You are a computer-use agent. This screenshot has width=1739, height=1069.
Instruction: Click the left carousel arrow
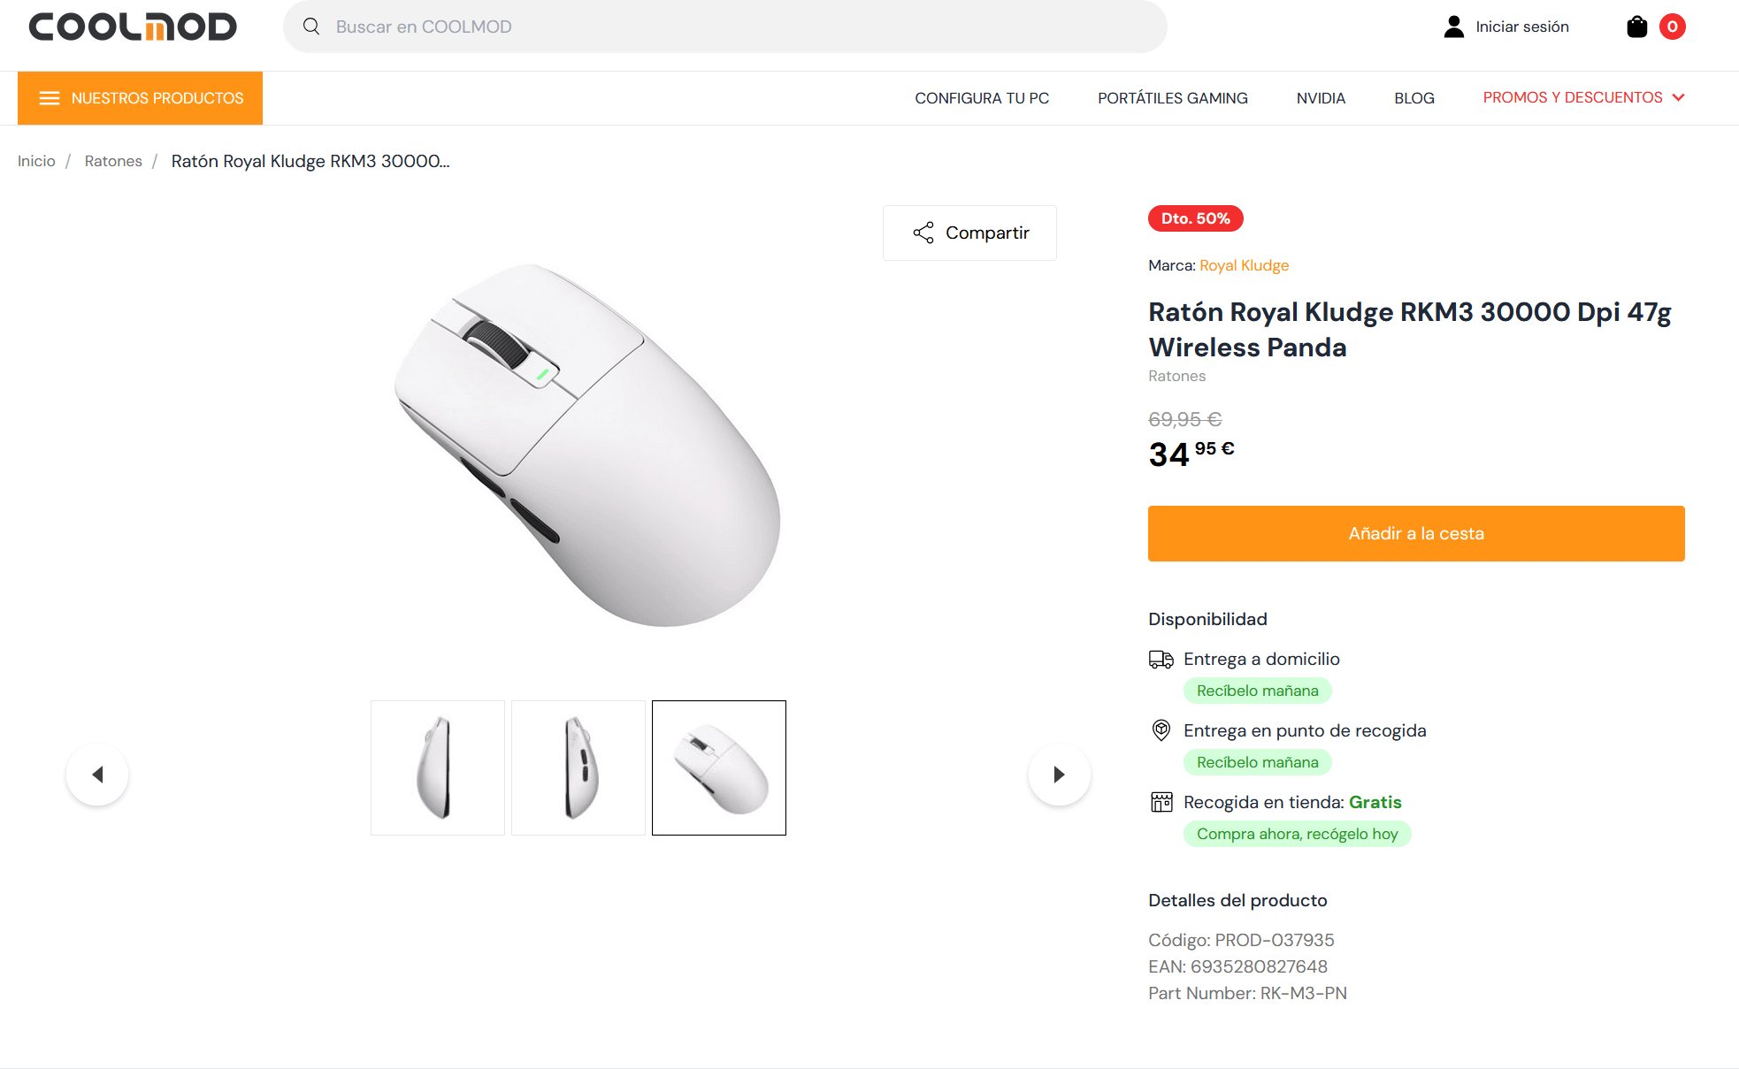click(x=97, y=774)
